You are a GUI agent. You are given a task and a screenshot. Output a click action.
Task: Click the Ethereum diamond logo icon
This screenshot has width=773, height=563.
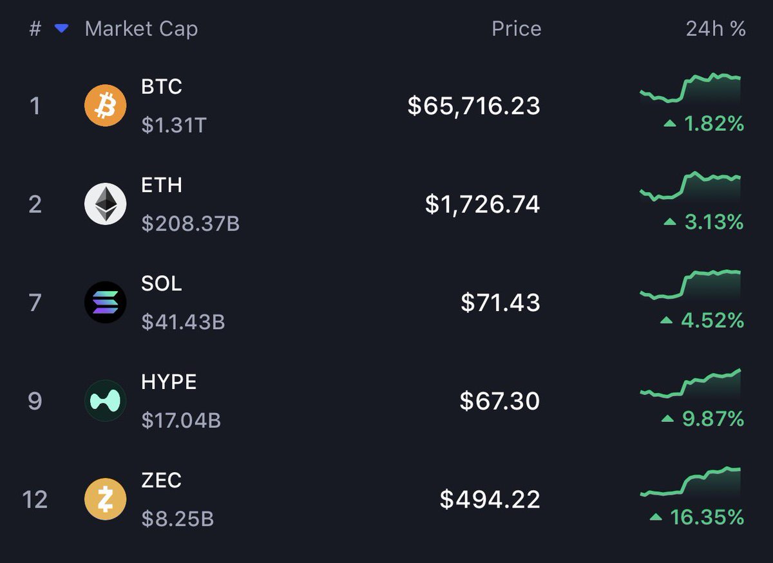(x=105, y=204)
